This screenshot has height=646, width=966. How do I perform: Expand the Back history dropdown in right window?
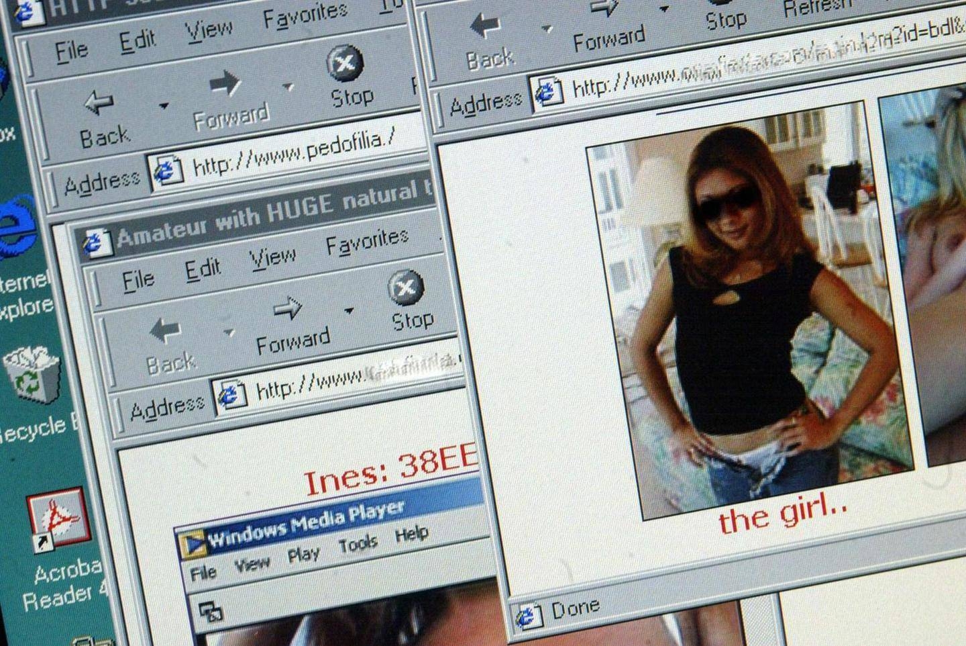click(x=547, y=30)
